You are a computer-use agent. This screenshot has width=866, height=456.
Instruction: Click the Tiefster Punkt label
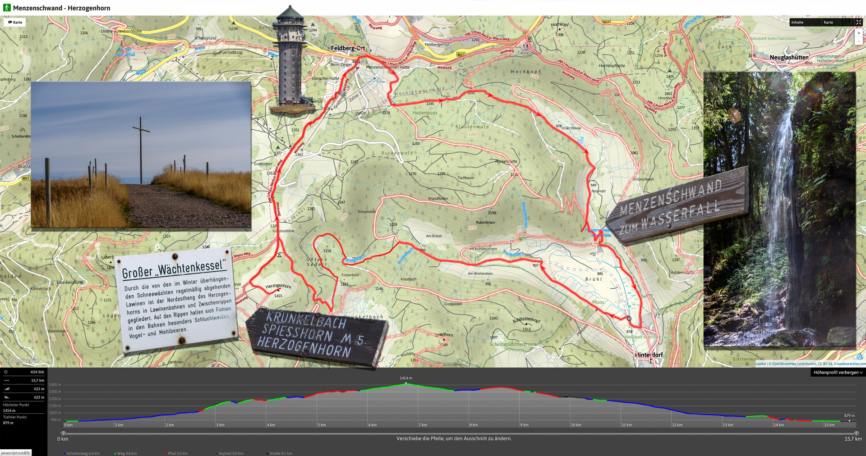point(15,417)
